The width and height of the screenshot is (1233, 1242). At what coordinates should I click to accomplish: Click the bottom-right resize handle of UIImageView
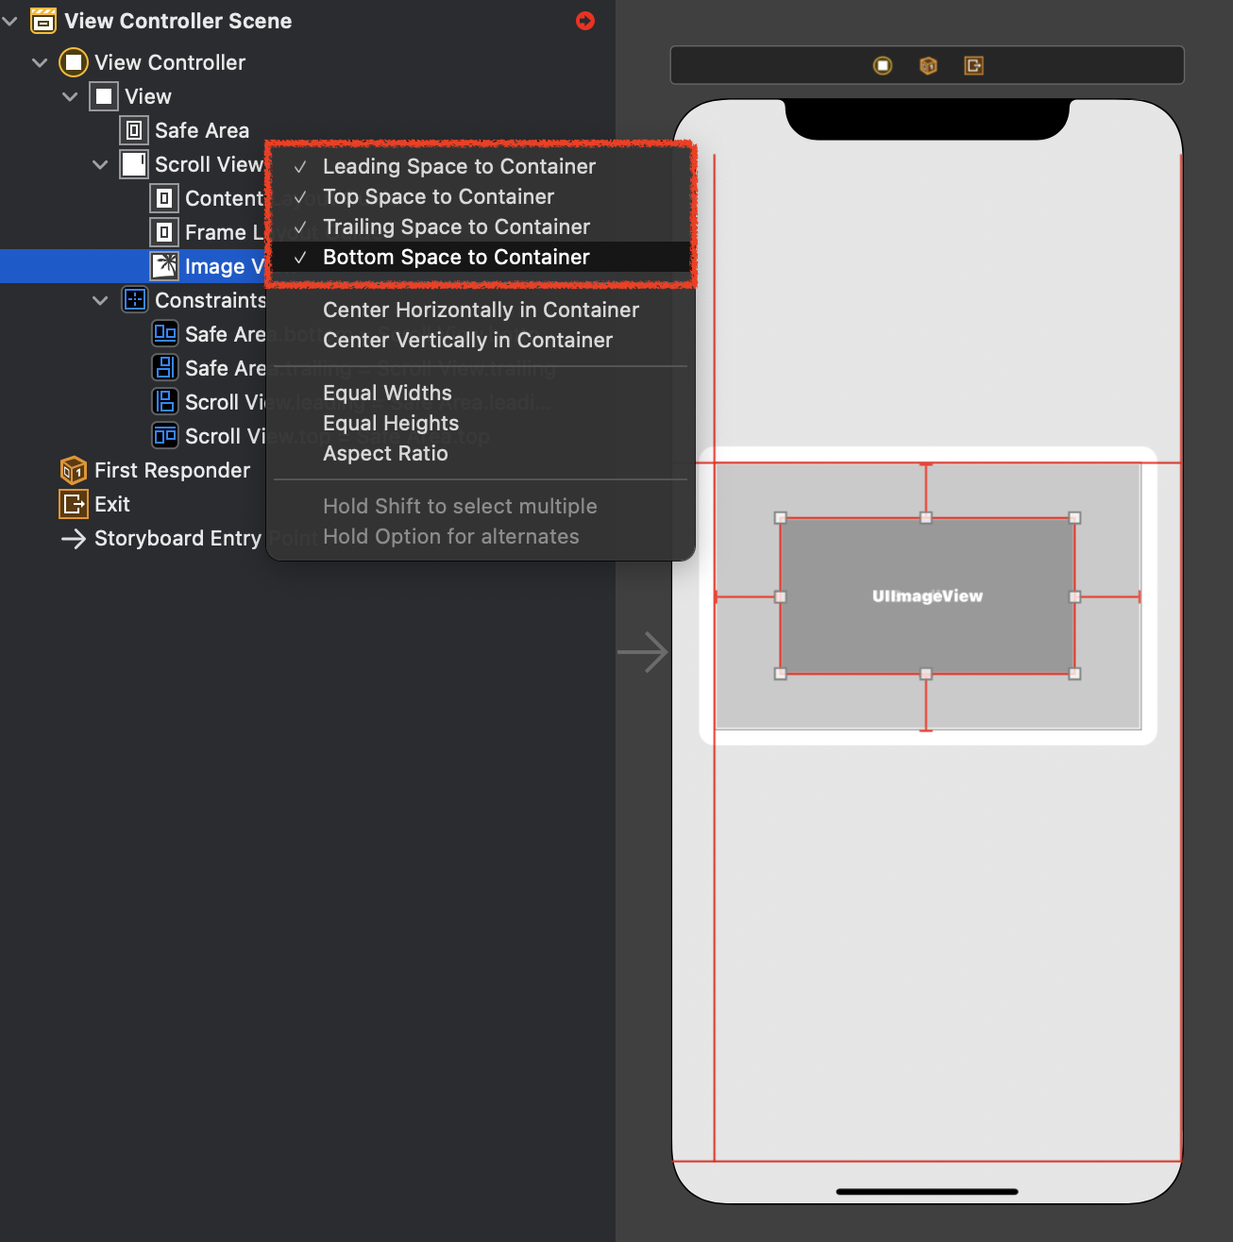click(x=1074, y=674)
